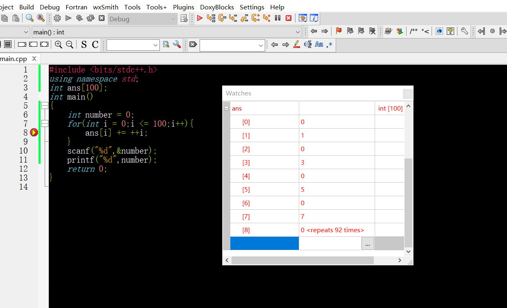The height and width of the screenshot is (308, 507).
Task: Toggle breakpoint marker on line 8
Action: click(34, 132)
